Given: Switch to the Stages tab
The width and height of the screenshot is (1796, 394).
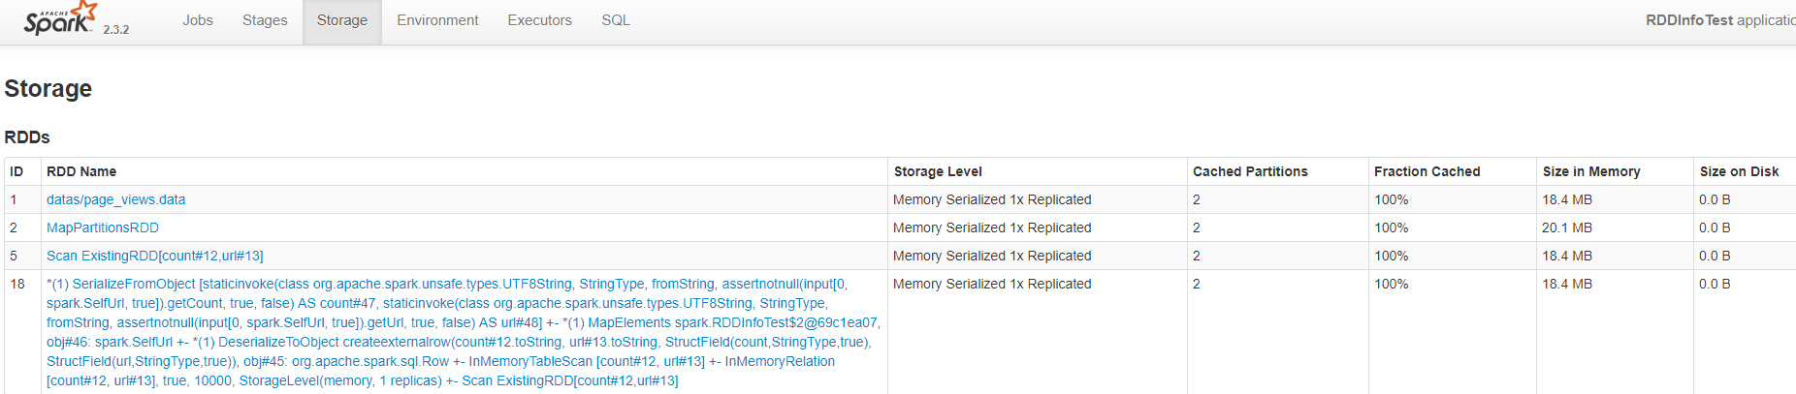Looking at the screenshot, I should tap(265, 20).
